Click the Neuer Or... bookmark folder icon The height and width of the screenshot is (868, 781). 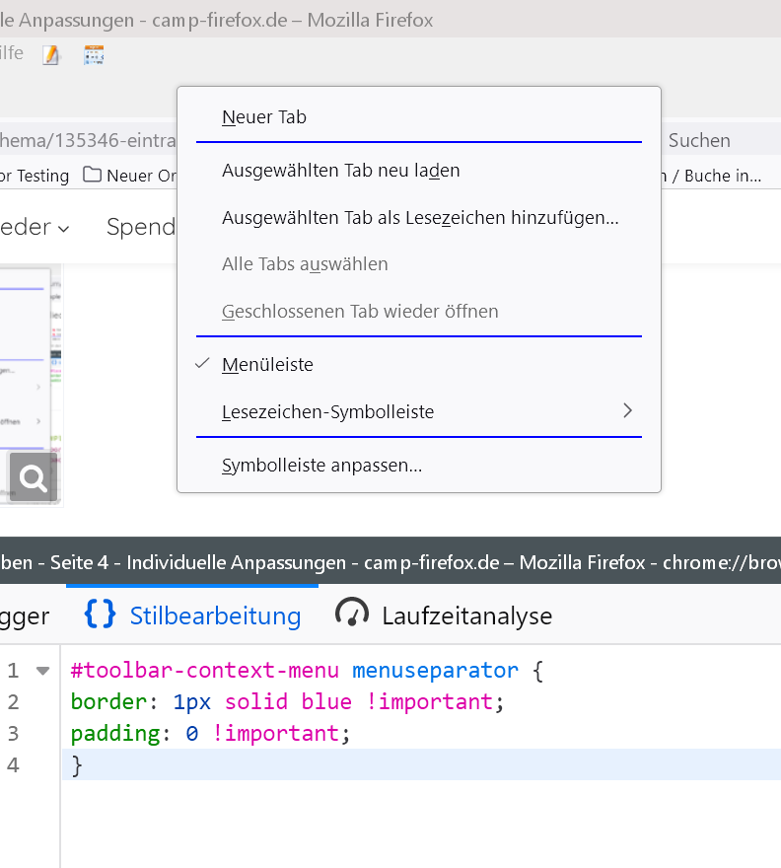tap(93, 176)
